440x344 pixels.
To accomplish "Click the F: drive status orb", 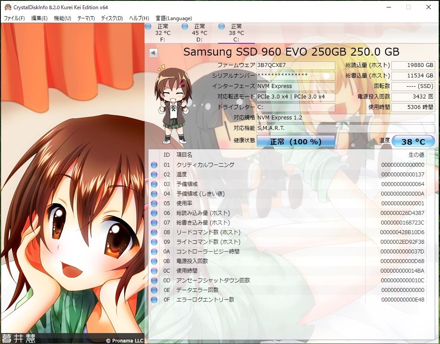I will [x=148, y=26].
